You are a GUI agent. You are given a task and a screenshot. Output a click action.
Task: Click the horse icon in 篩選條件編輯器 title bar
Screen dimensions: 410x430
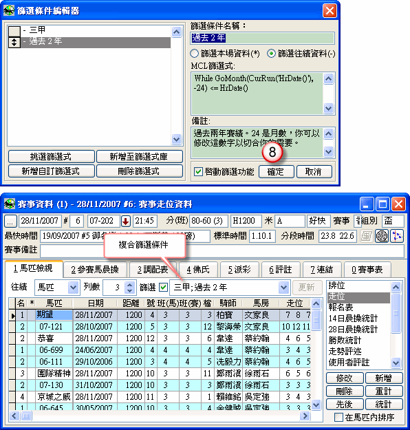coord(9,11)
